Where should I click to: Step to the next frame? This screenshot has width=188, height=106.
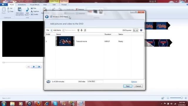39,67
